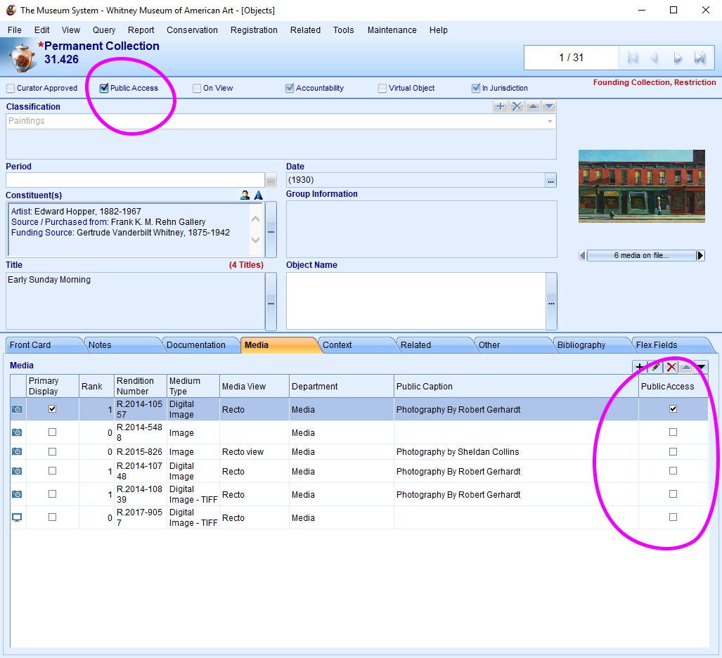Toggle Virtual Object checkbox
This screenshot has width=722, height=658.
[x=382, y=88]
